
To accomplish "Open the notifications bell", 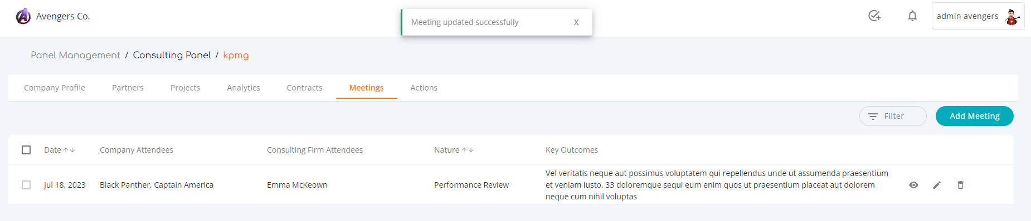I will click(912, 16).
